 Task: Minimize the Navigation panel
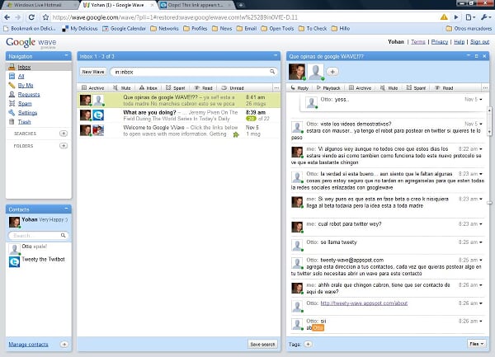pos(66,55)
